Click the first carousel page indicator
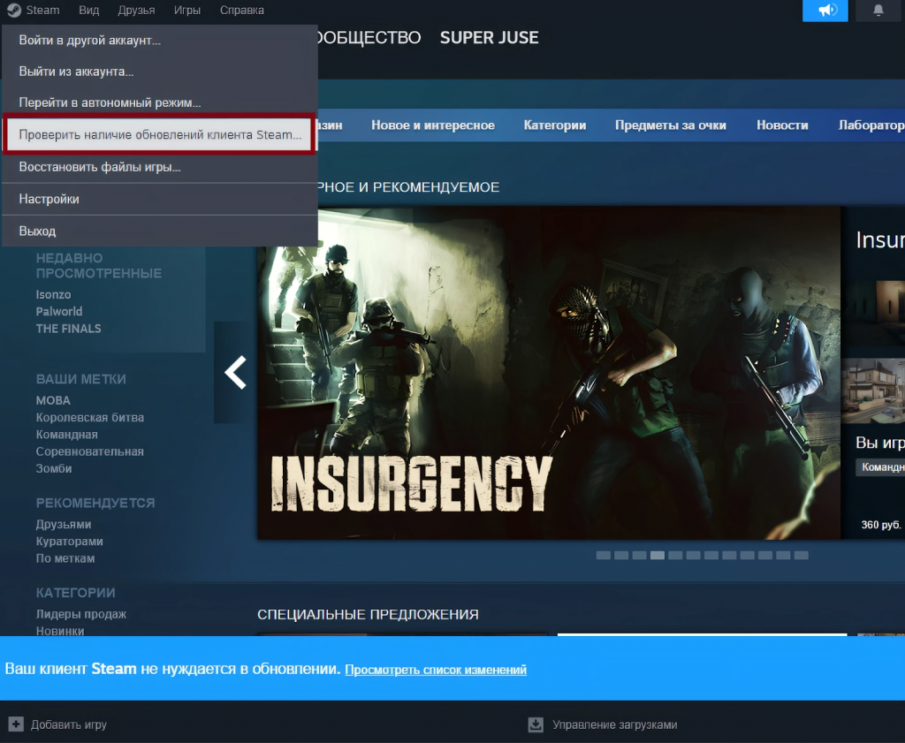Viewport: 905px width, 743px height. tap(603, 556)
